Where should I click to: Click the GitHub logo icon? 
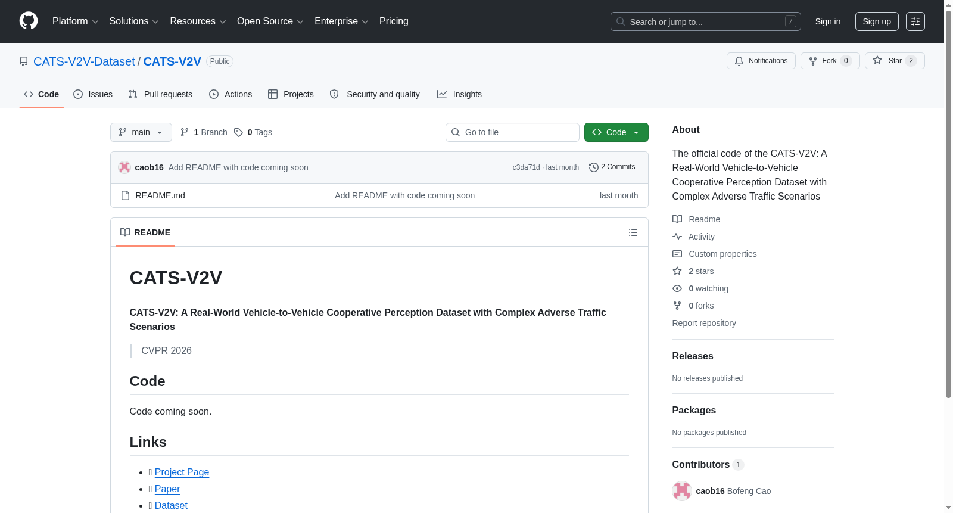coord(29,21)
